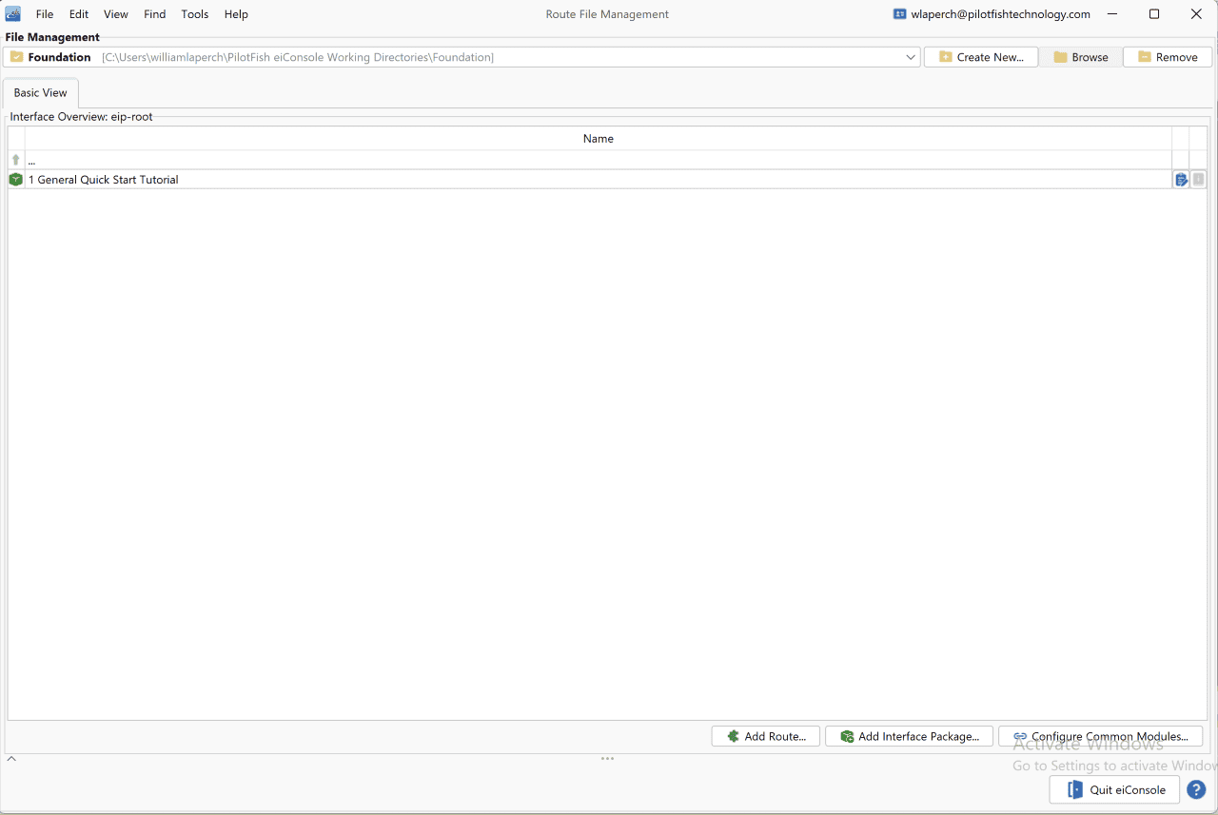This screenshot has width=1218, height=815.
Task: Click the Add Interface Package... button
Action: coord(909,736)
